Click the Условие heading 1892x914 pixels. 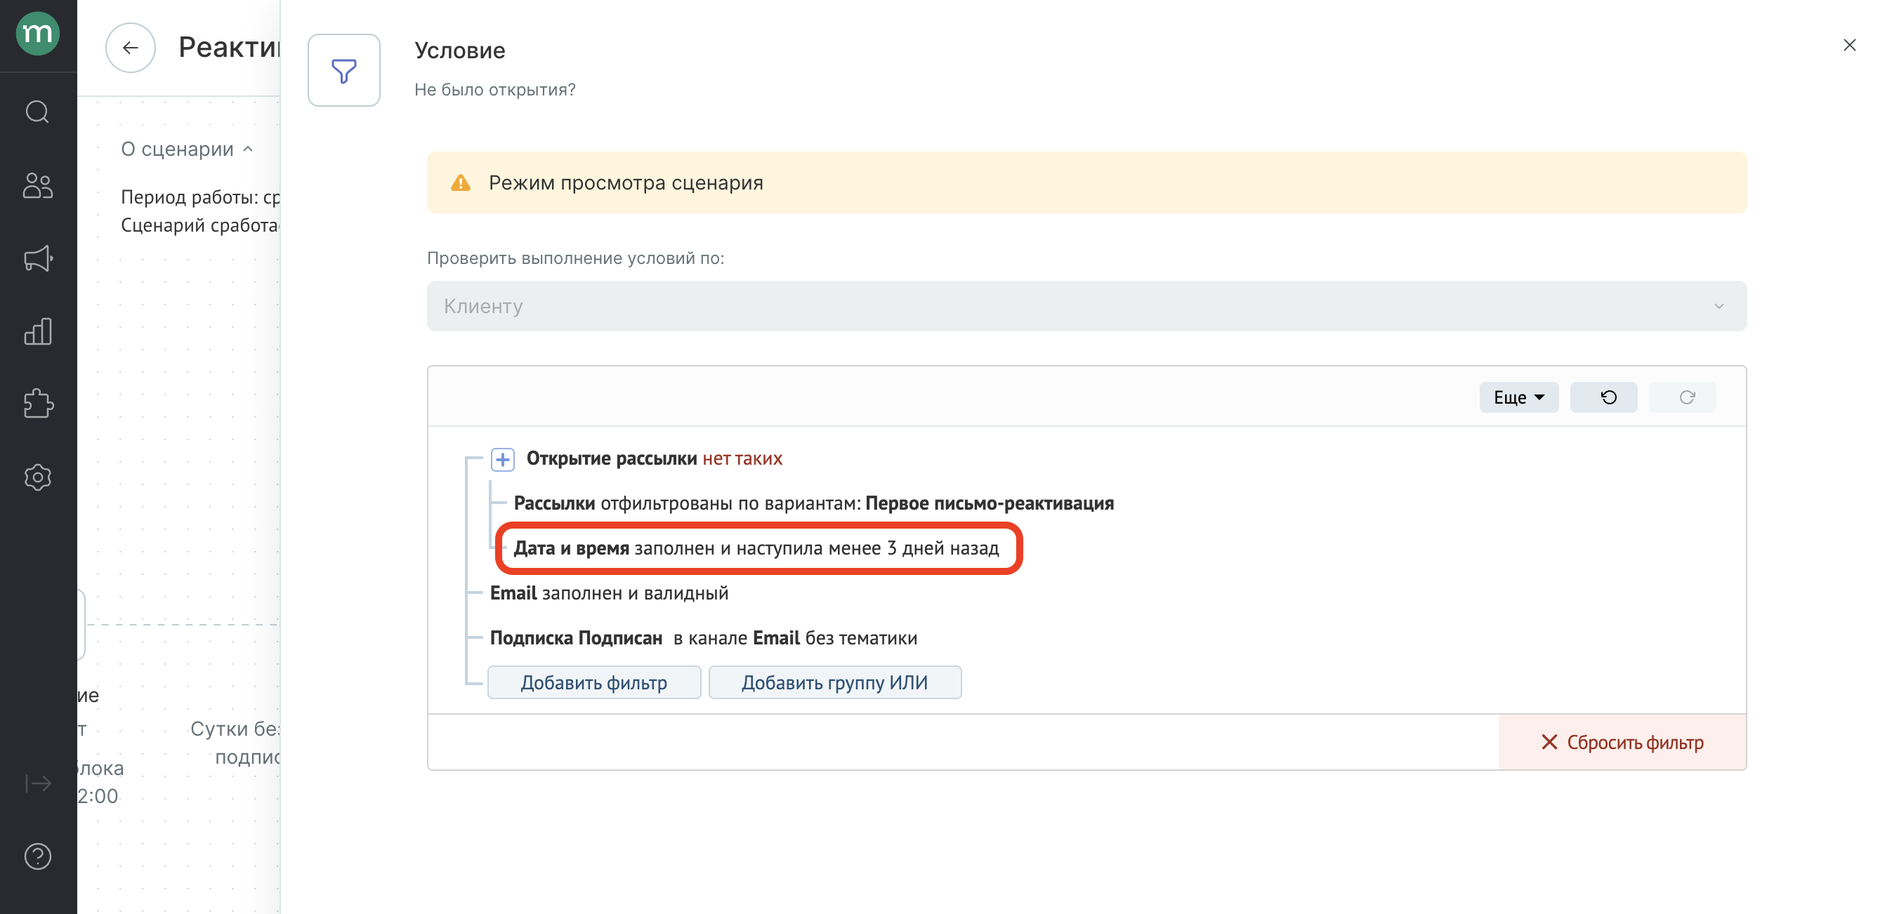pos(460,50)
